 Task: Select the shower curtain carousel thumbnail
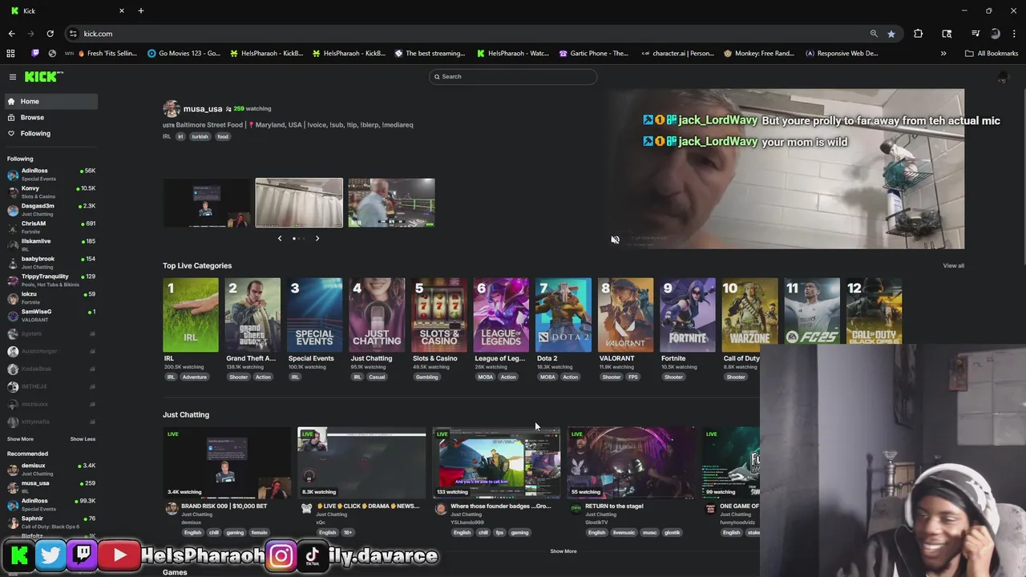click(299, 203)
